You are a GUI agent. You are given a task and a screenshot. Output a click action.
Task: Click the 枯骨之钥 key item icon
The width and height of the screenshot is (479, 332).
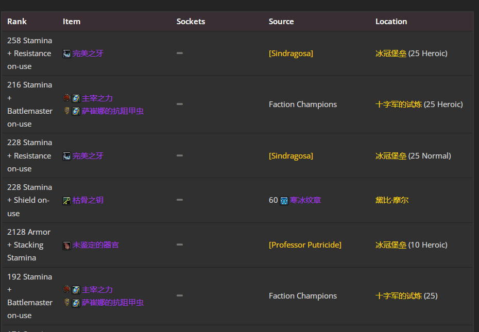[67, 200]
